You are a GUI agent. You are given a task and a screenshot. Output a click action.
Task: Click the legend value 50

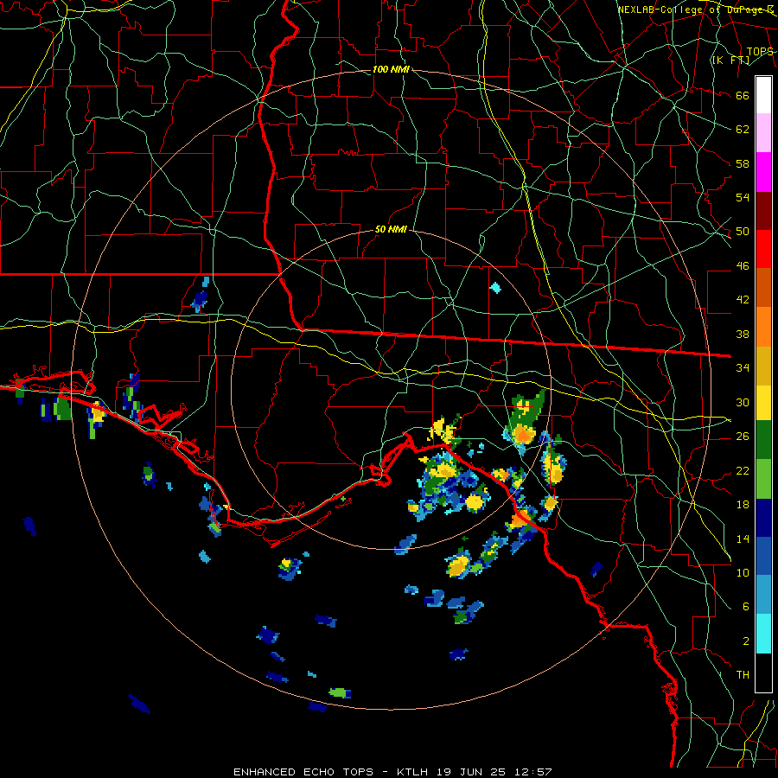[743, 231]
